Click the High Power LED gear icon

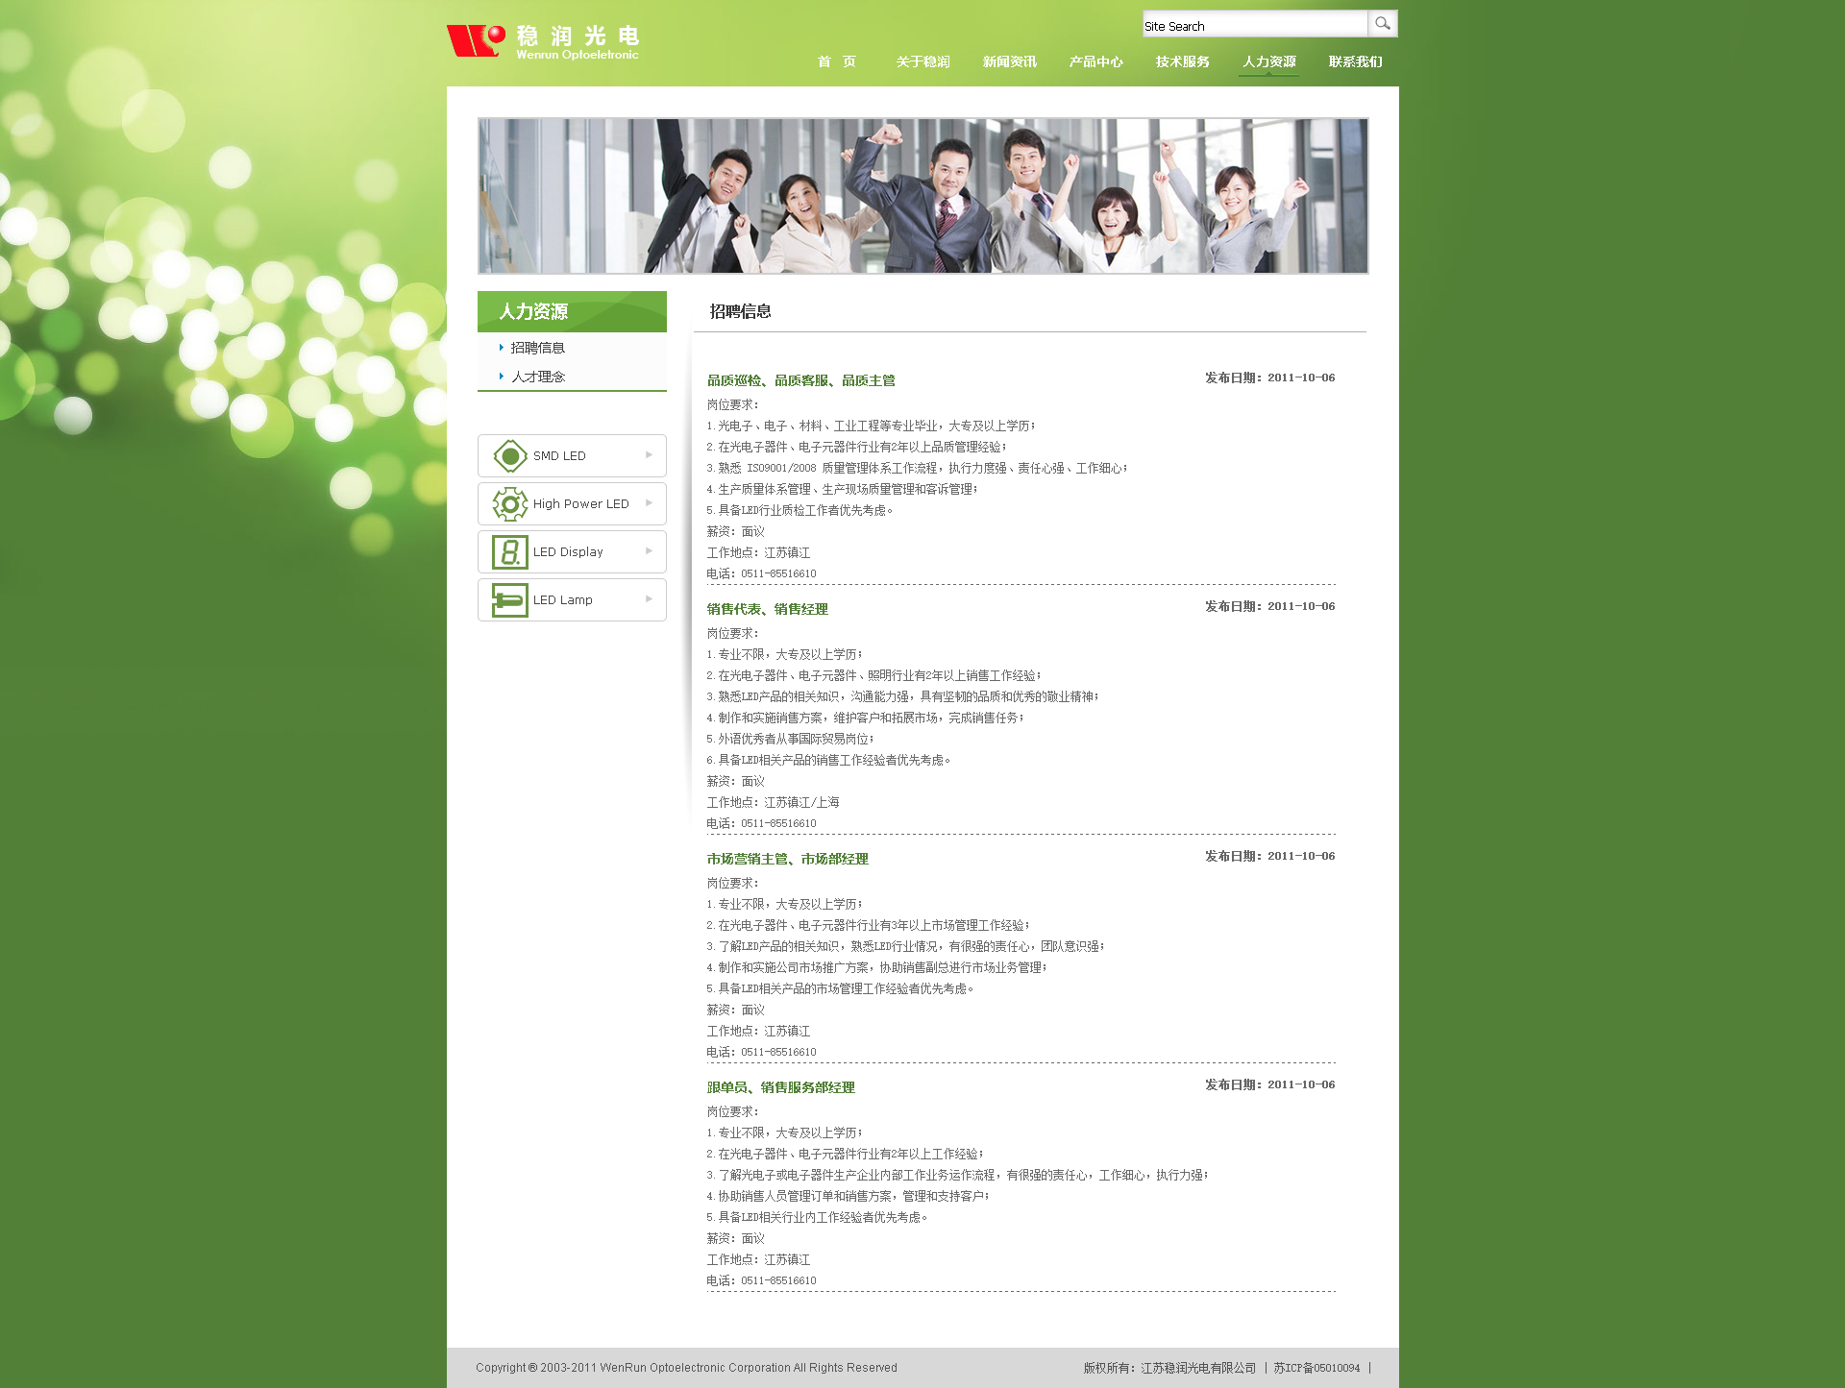pos(509,503)
